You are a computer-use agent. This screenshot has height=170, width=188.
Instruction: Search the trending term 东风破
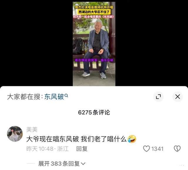pyautogui.click(x=54, y=97)
